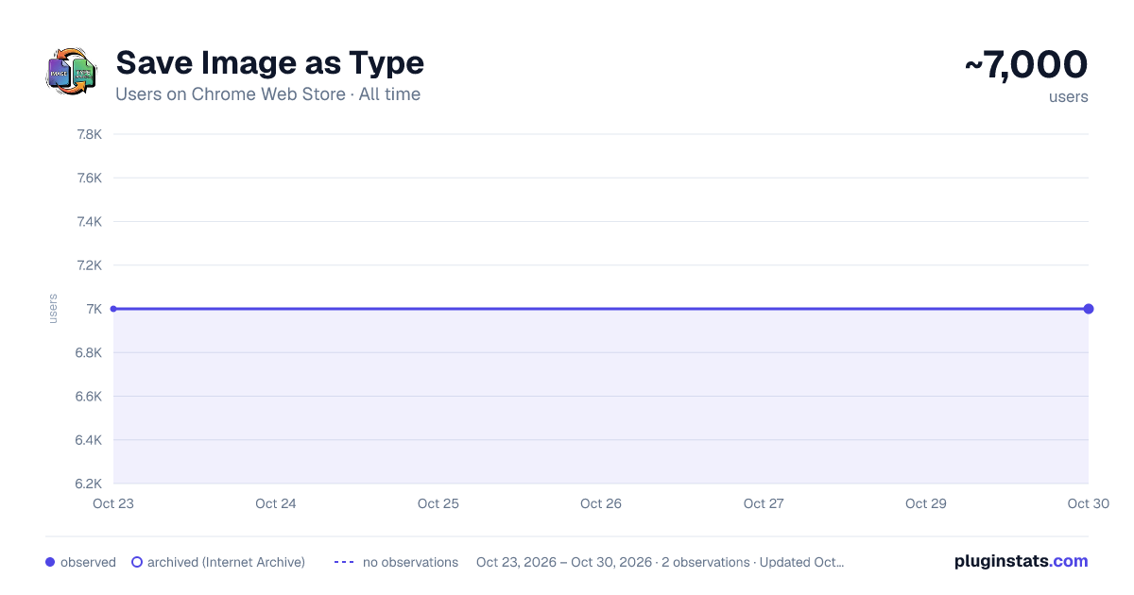Click the 'archived (Internet Archive)' legend text
Screen dimensions: 1134x595
226,562
